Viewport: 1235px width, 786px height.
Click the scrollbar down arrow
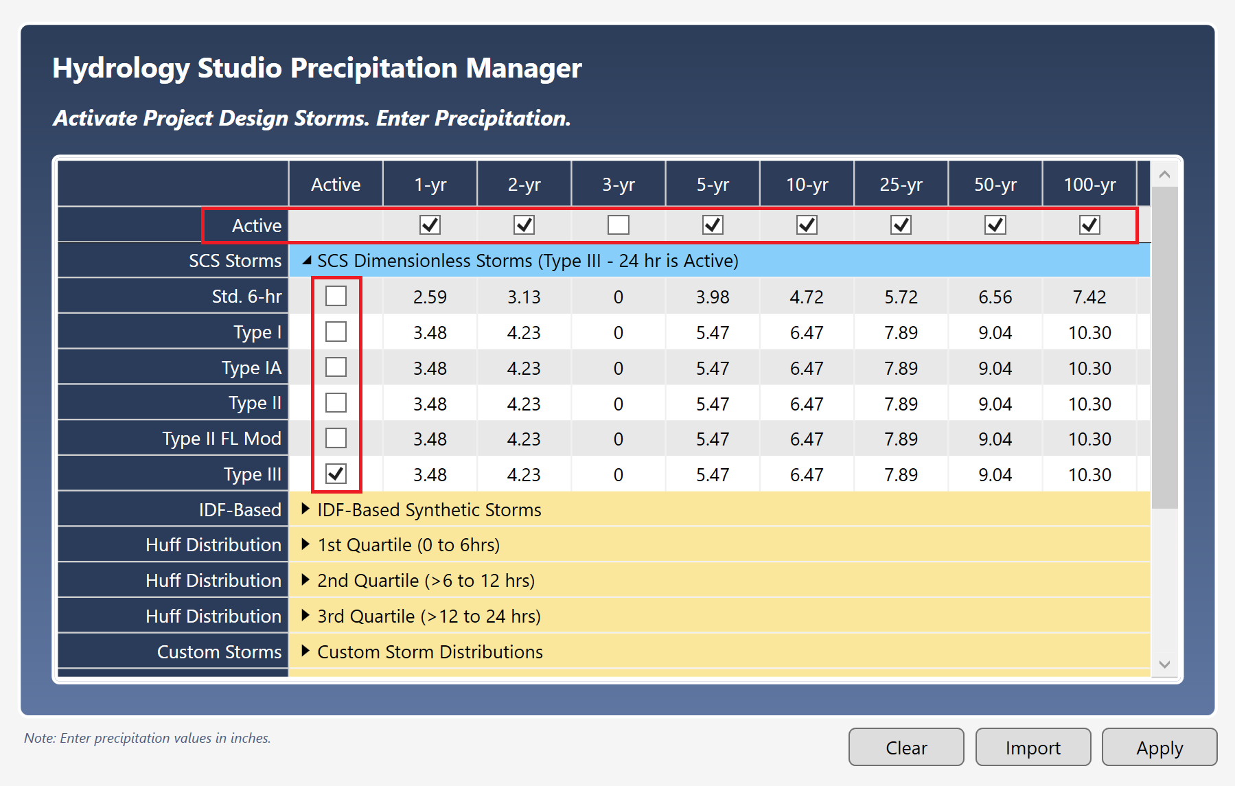point(1164,664)
